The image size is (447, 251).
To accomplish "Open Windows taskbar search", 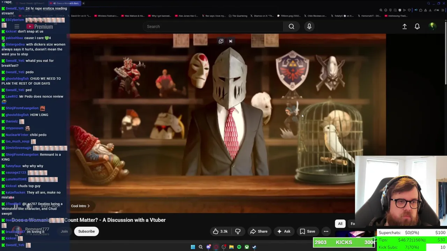I will pos(200,247).
